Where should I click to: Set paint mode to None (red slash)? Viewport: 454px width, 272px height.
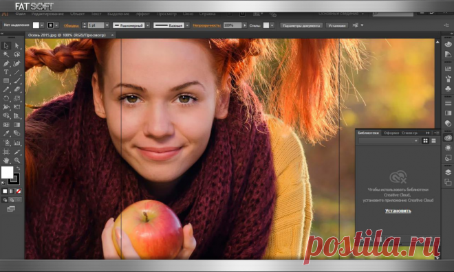point(19,191)
